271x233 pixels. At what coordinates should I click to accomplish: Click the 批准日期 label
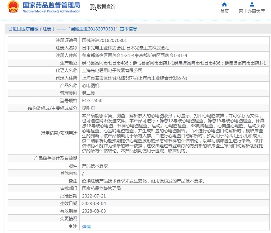click(69, 196)
